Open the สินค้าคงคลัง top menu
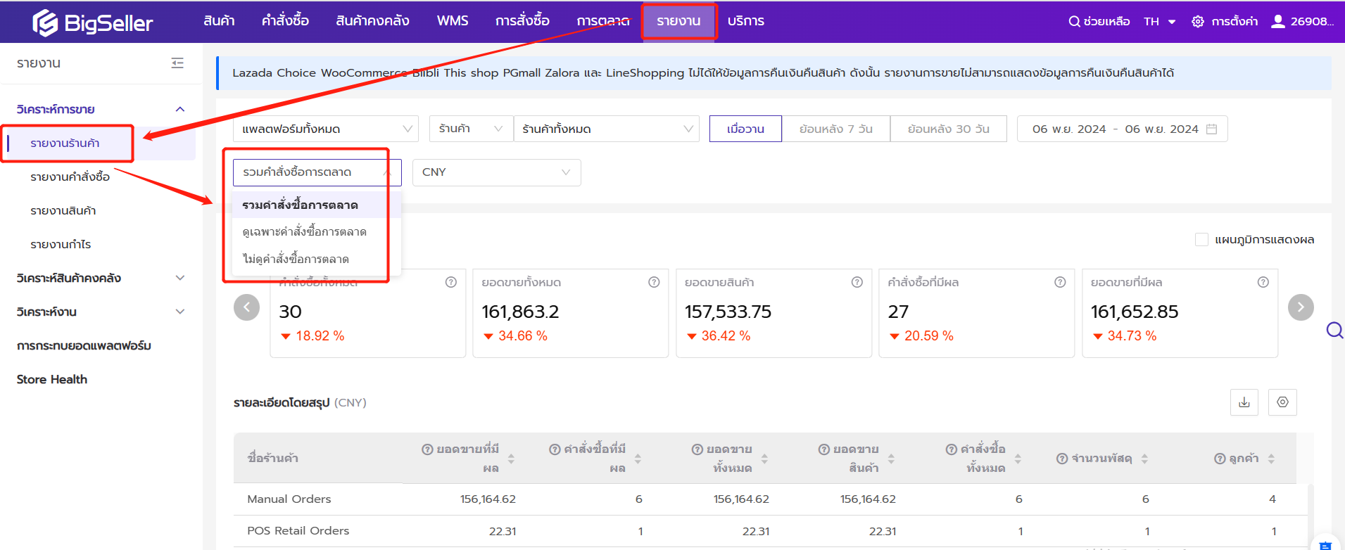 (372, 21)
